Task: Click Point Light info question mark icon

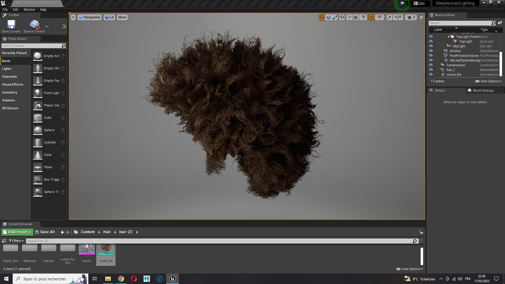Action: click(x=63, y=93)
